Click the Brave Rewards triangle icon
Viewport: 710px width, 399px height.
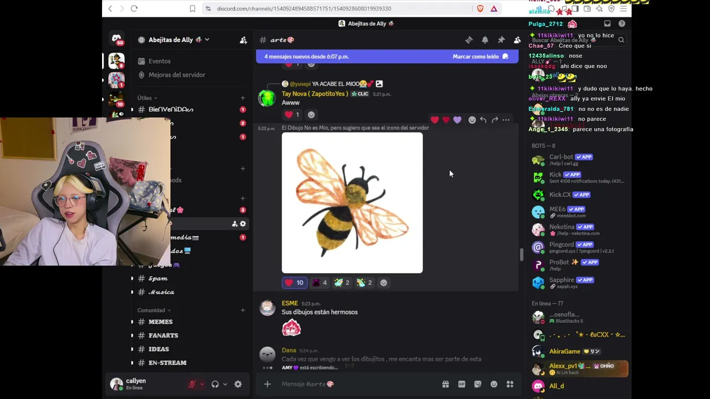(494, 8)
